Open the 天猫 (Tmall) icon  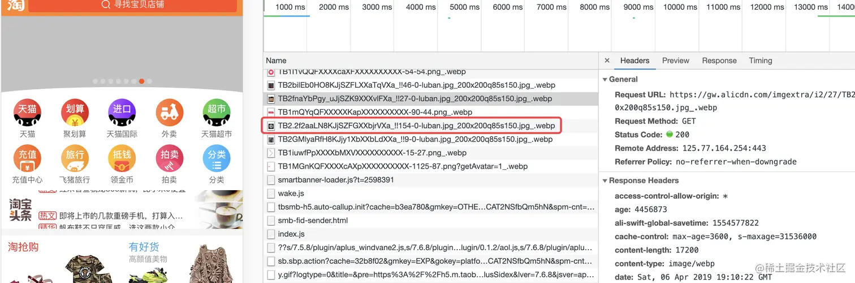tap(27, 113)
